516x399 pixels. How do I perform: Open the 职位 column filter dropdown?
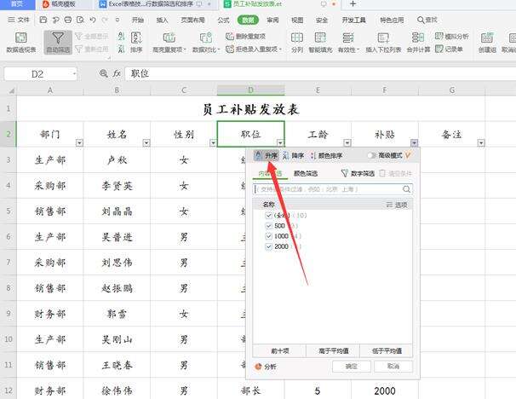coord(280,142)
